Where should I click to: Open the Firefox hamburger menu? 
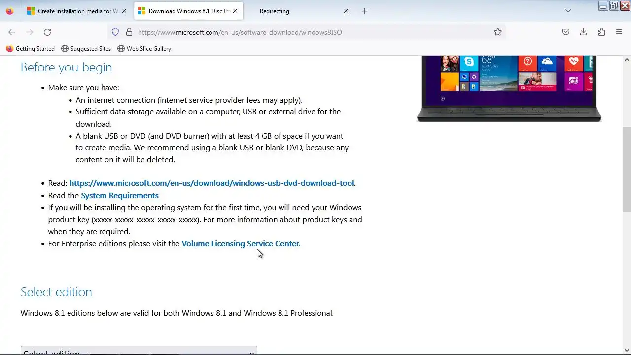coord(619,32)
